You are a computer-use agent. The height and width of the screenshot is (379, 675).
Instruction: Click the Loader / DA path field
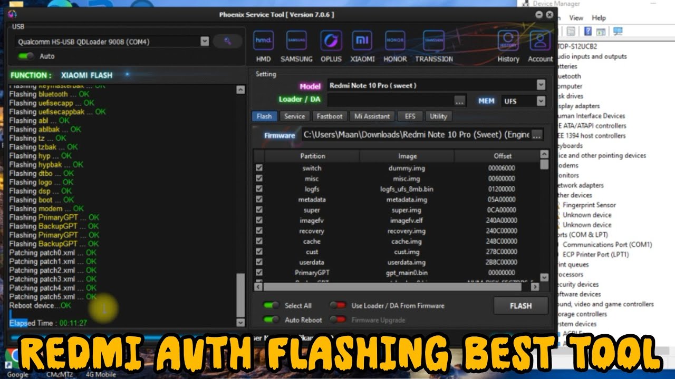coord(391,101)
